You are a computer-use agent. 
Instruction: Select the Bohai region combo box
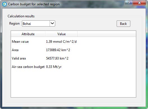click(38, 23)
